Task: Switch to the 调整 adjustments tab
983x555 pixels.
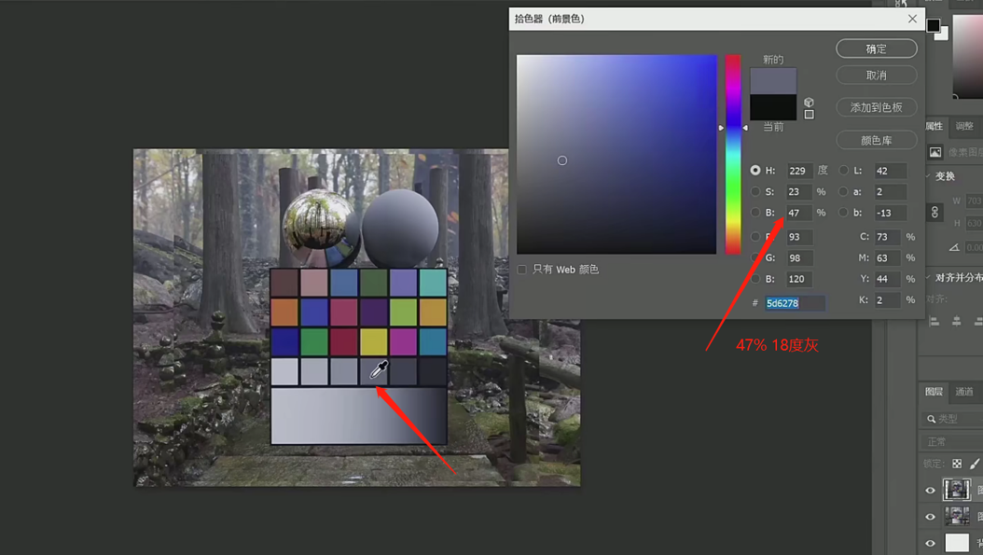Action: 964,126
